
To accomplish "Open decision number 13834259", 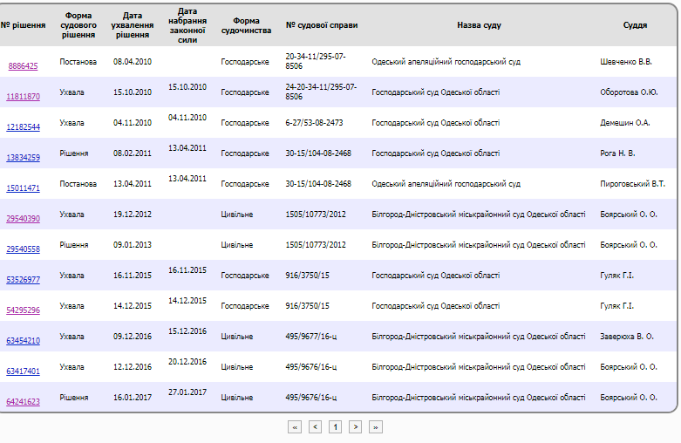I will click(x=23, y=157).
